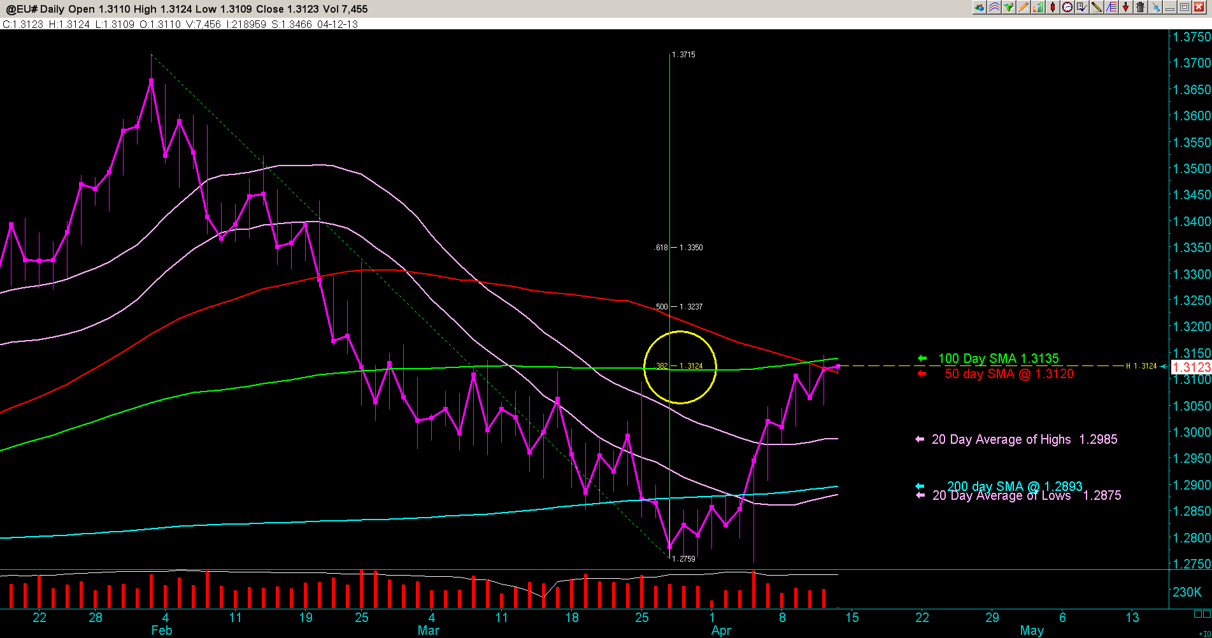Click the checklist settings icon
Image resolution: width=1212 pixels, height=638 pixels.
pos(1081,8)
